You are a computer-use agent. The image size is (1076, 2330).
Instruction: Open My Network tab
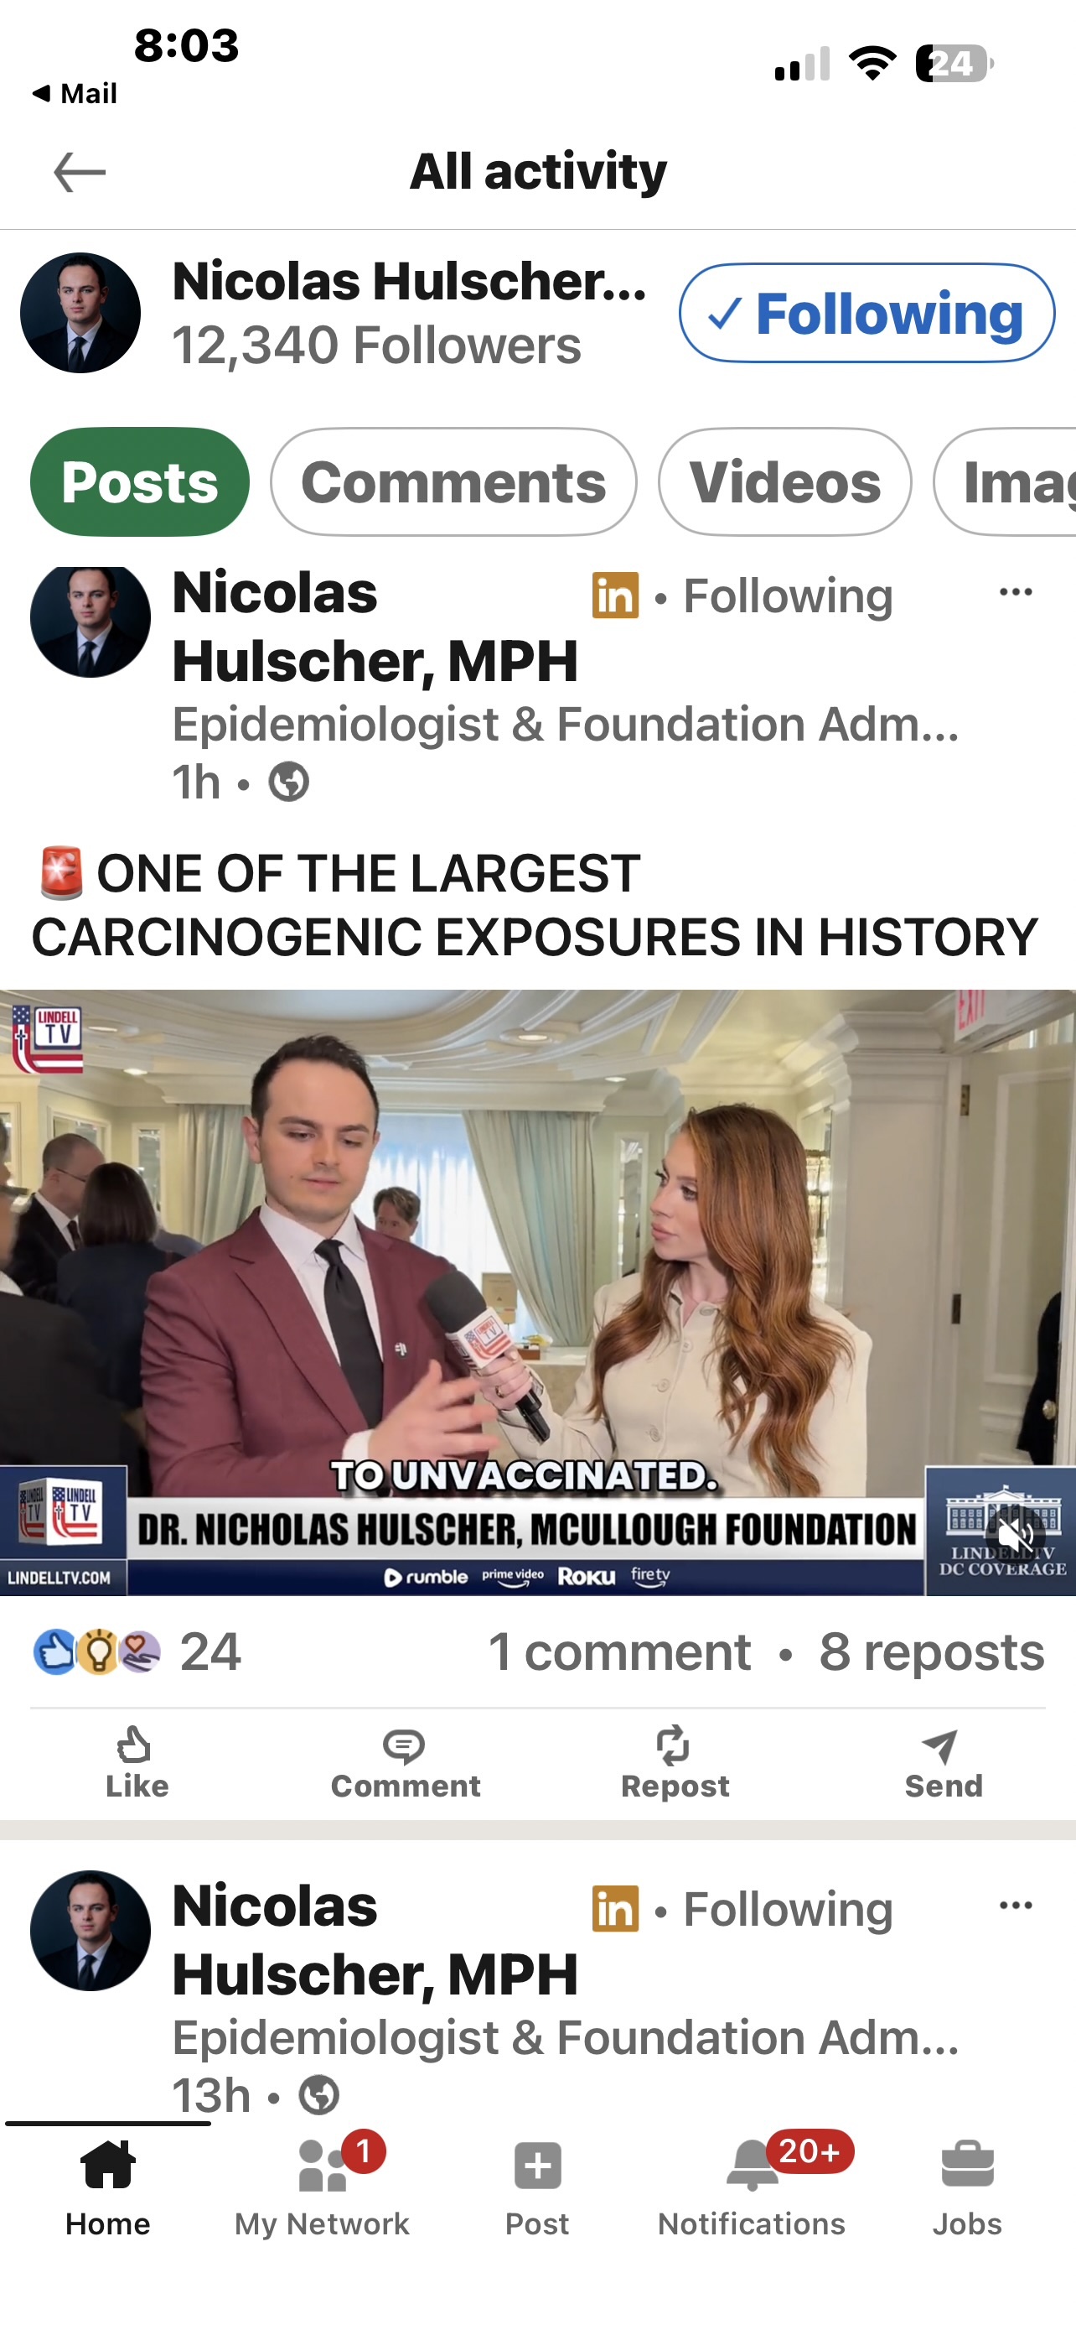(322, 2187)
